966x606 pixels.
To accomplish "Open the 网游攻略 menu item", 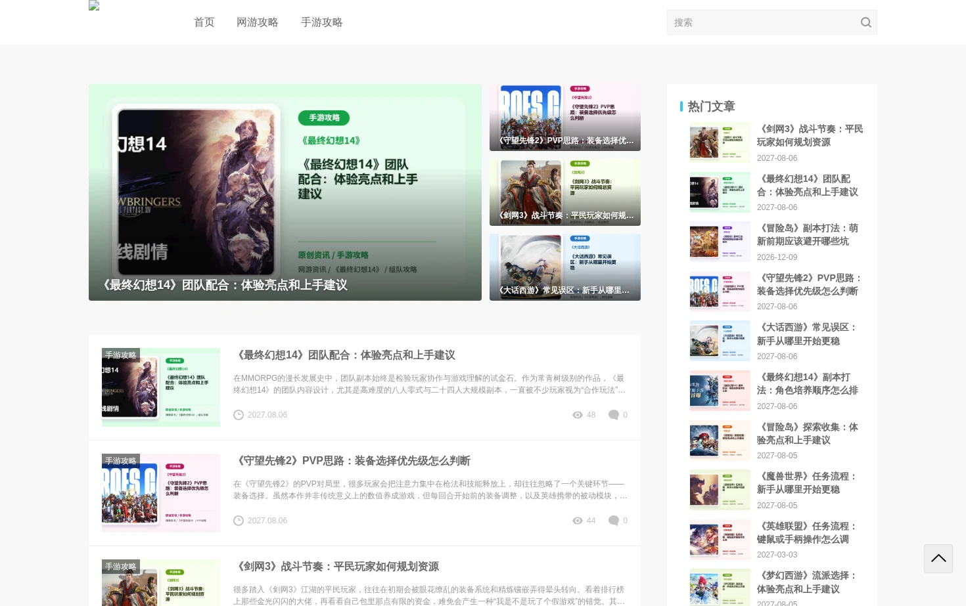I will [x=258, y=22].
